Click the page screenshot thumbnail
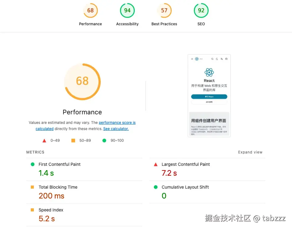This screenshot has height=229, width=292. (x=209, y=96)
